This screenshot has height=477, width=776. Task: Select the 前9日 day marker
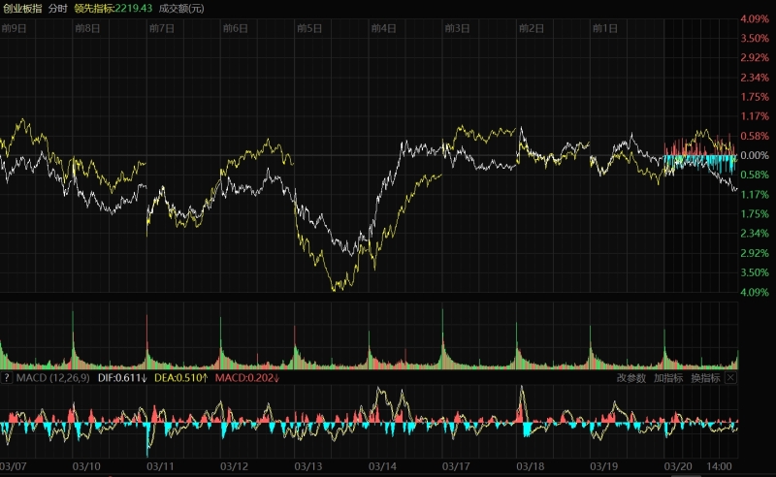pos(14,28)
